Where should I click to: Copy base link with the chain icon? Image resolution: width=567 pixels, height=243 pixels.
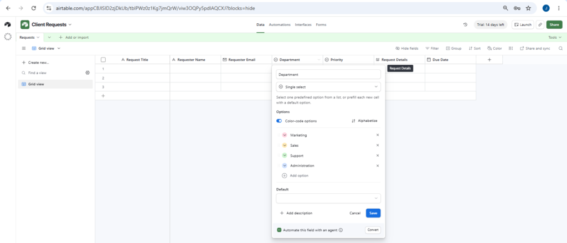click(x=540, y=24)
